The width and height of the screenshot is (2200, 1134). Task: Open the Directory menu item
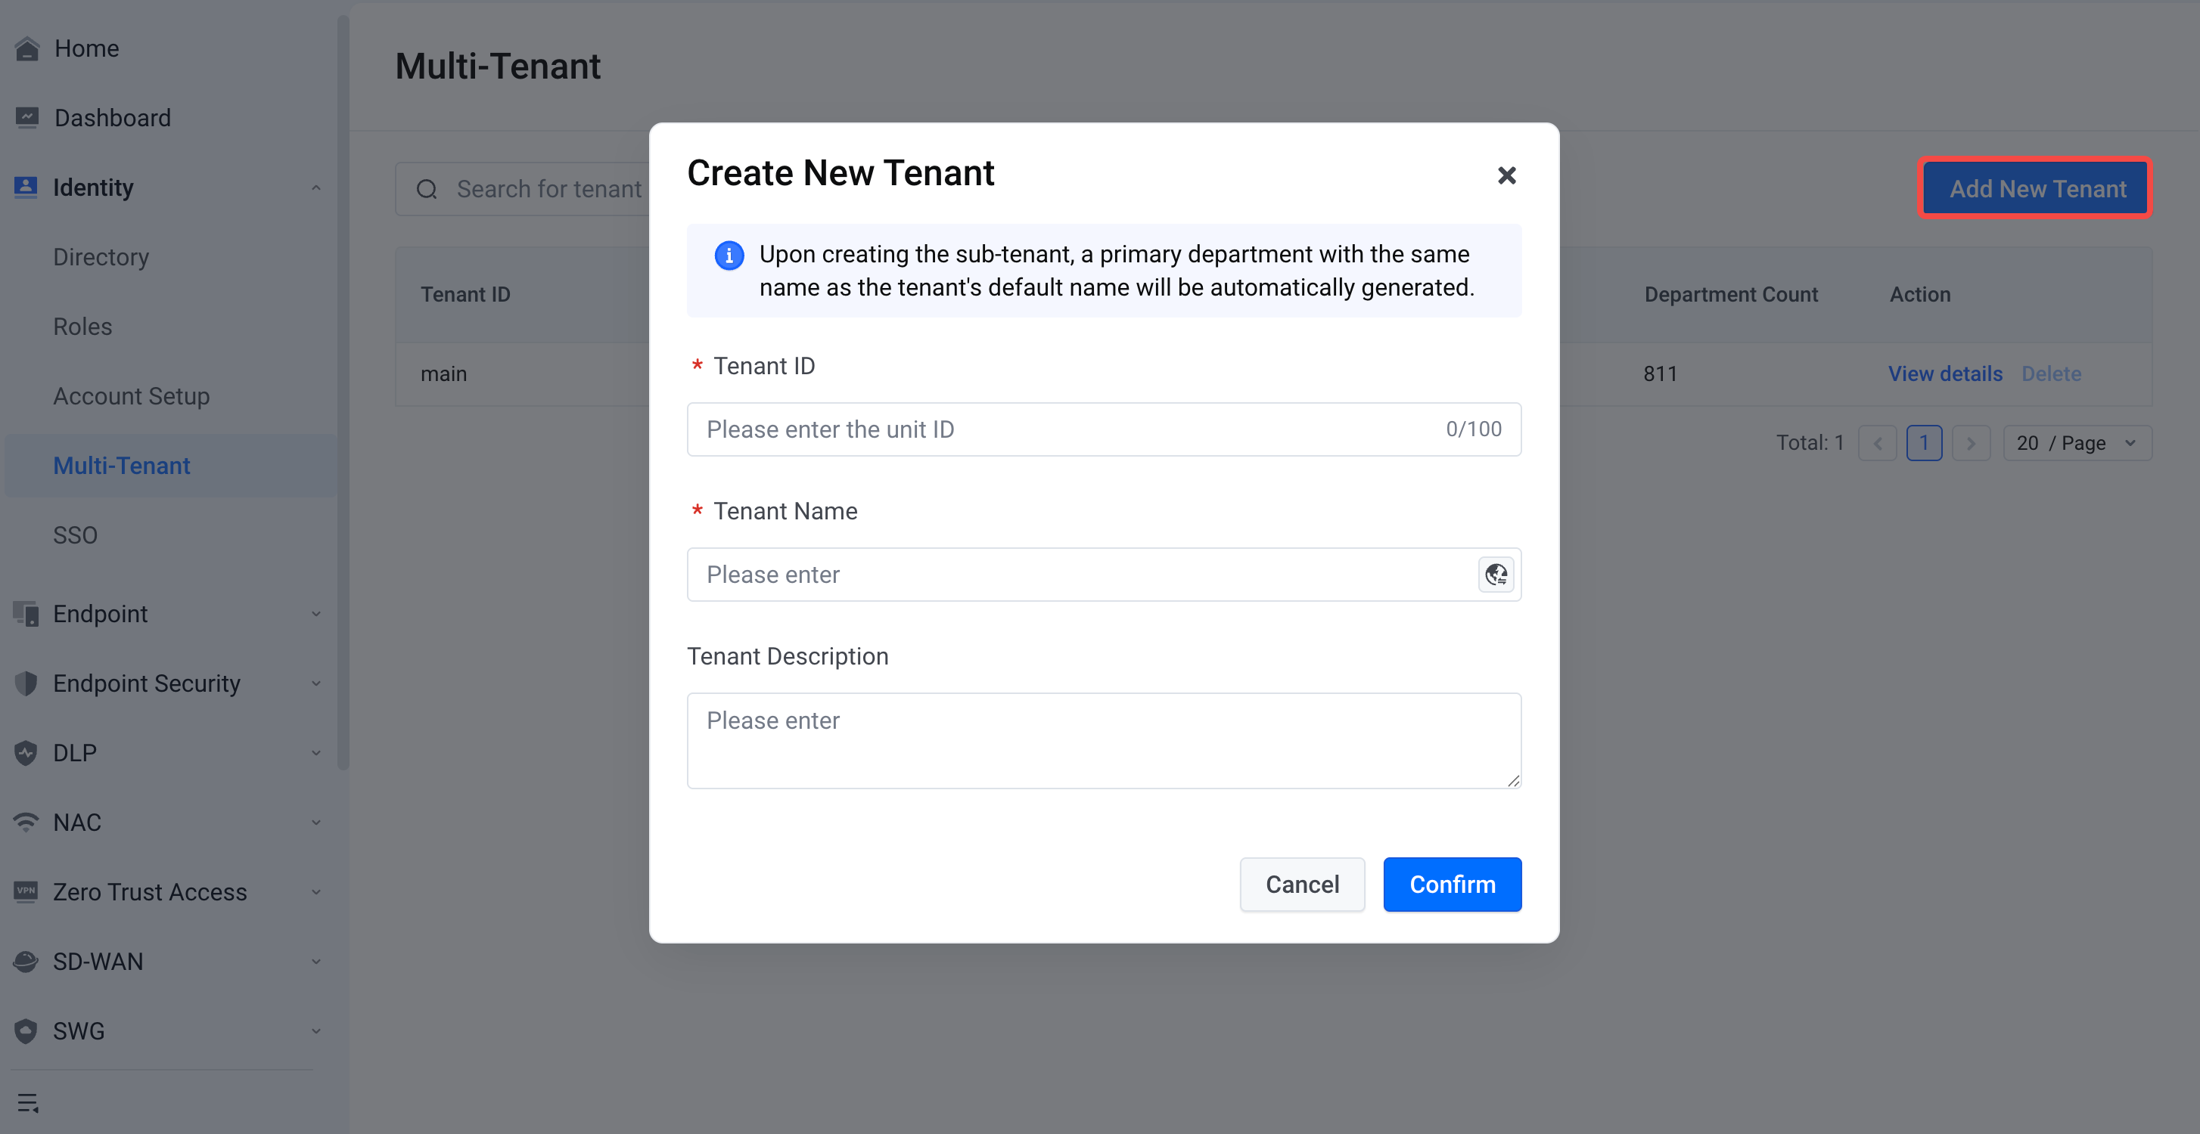[x=101, y=257]
